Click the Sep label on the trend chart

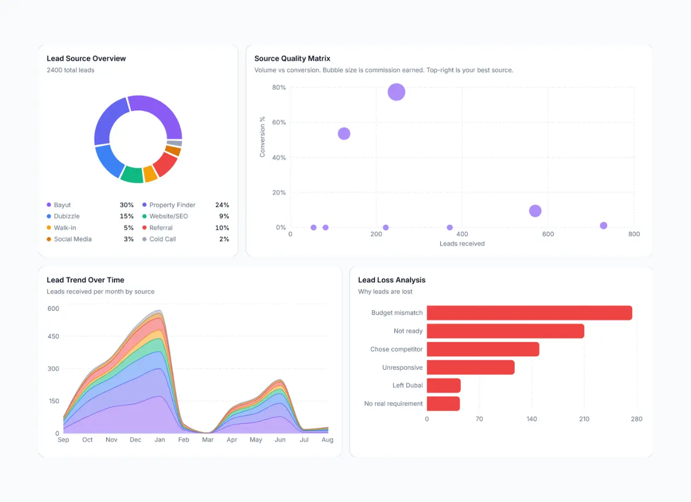pos(63,440)
